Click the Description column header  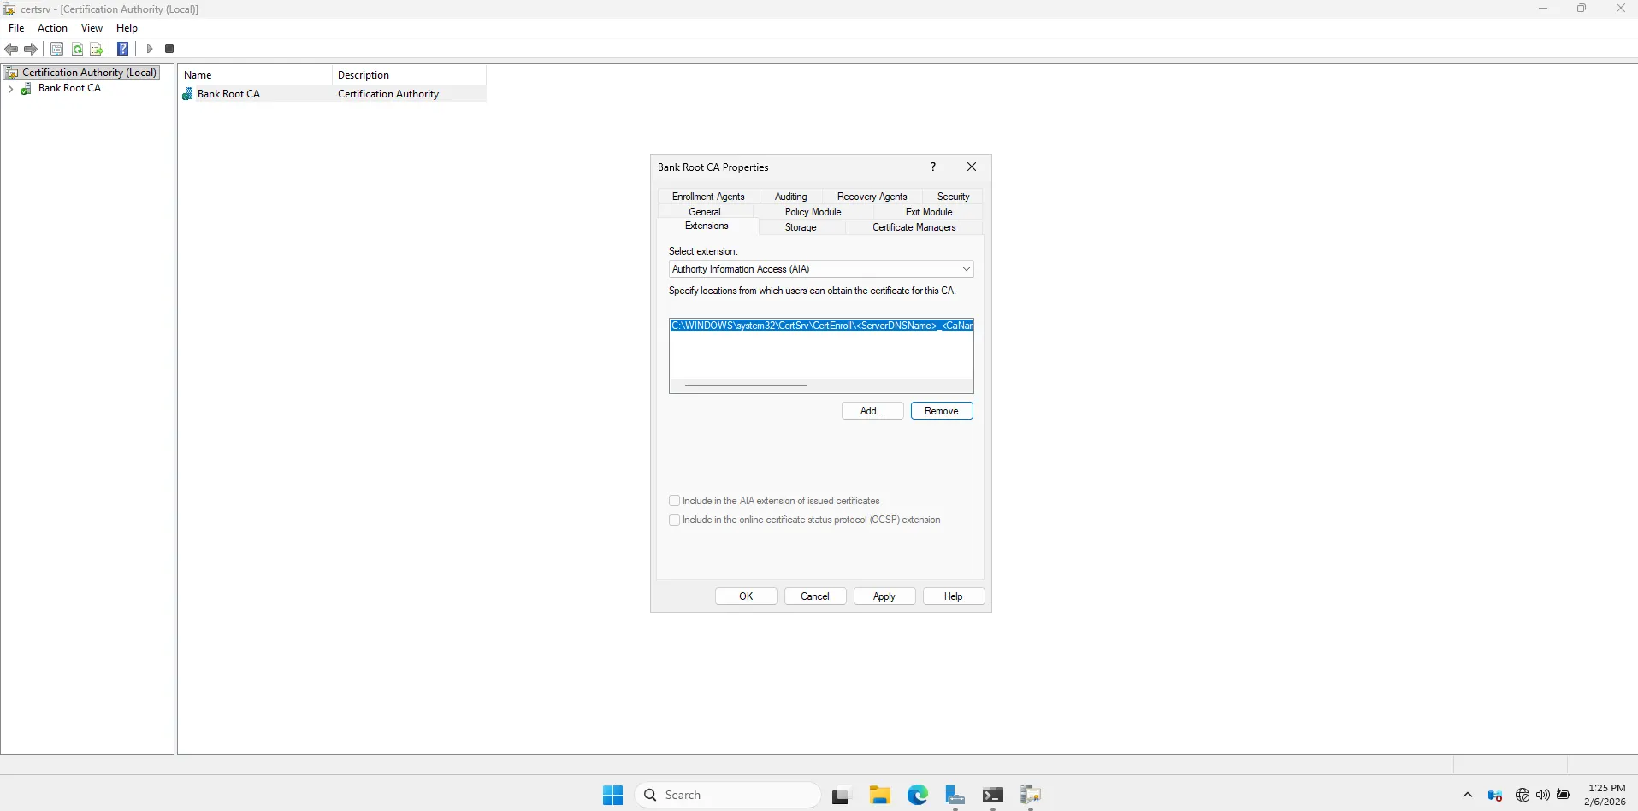[409, 75]
